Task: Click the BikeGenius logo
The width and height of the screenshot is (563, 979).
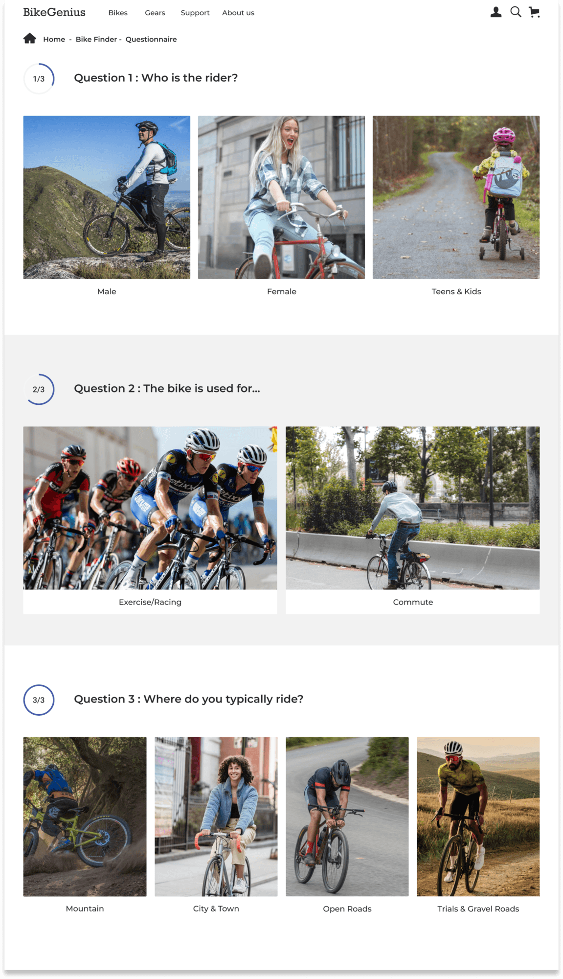Action: pyautogui.click(x=54, y=12)
